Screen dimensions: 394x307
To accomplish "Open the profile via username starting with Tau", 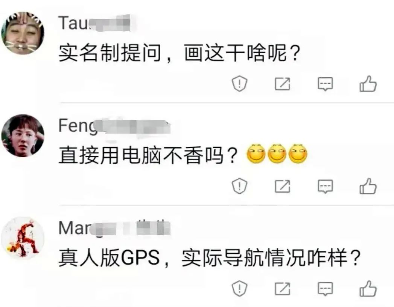I will click(x=94, y=23).
